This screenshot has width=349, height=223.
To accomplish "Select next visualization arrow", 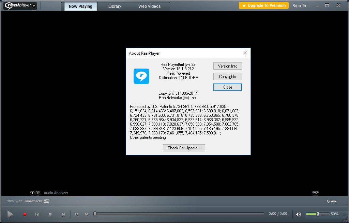I will (38, 193).
